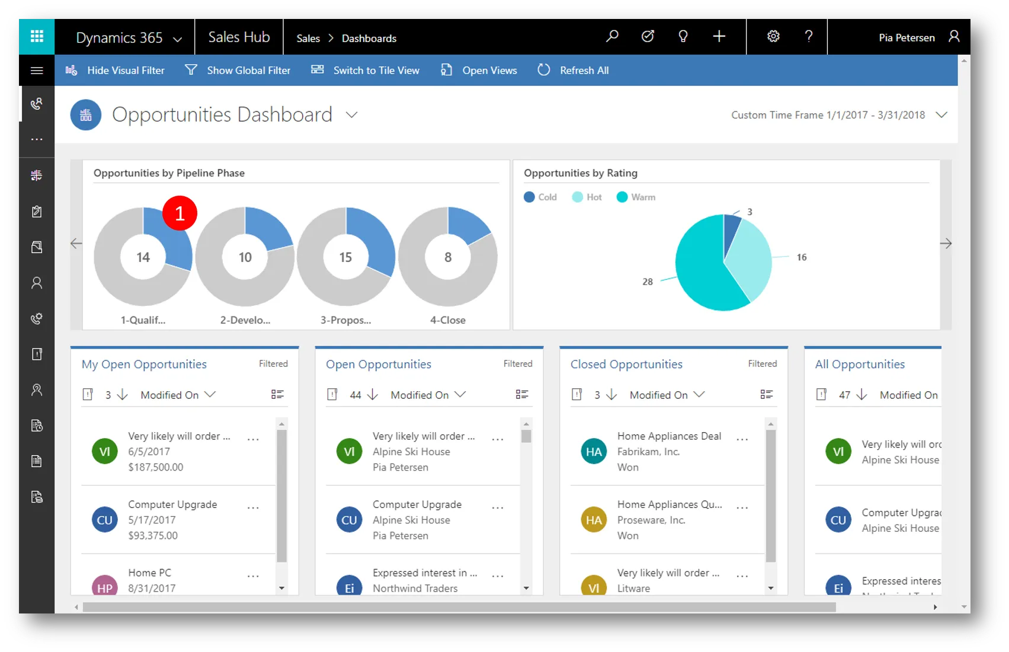The image size is (1009, 652).
Task: Toggle Warm legend in rating chart
Action: point(636,197)
